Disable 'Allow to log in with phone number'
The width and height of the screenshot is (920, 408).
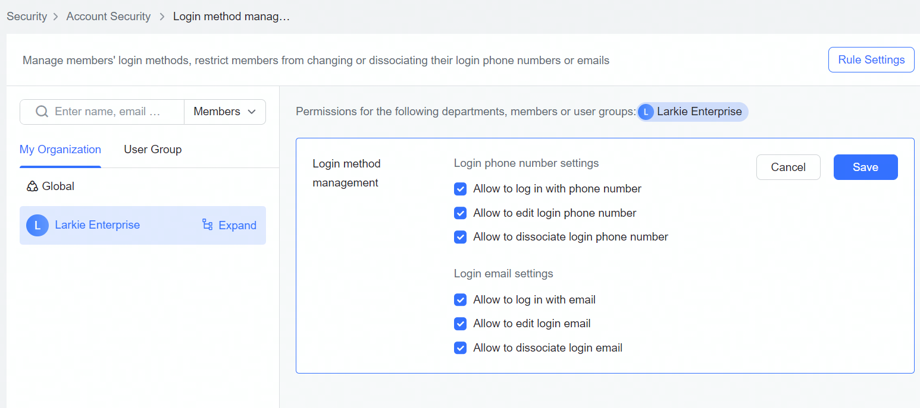[460, 188]
